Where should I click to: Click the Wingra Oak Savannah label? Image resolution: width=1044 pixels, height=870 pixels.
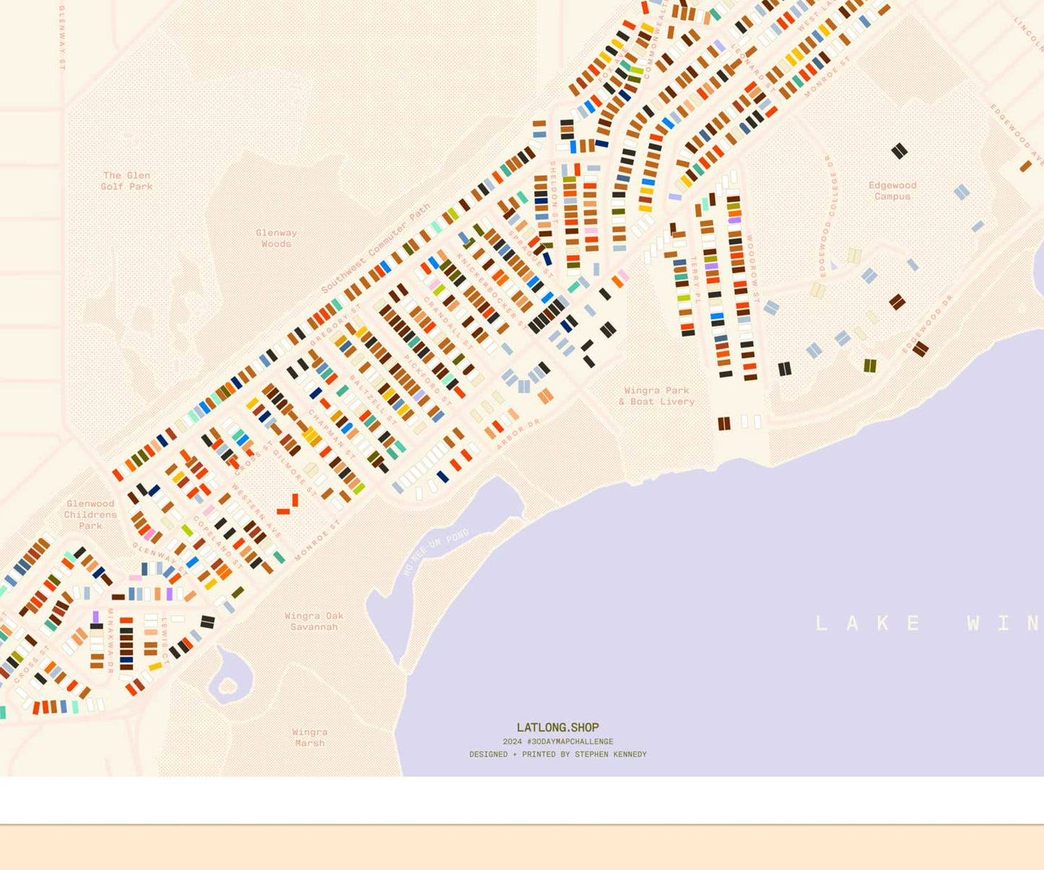click(314, 621)
